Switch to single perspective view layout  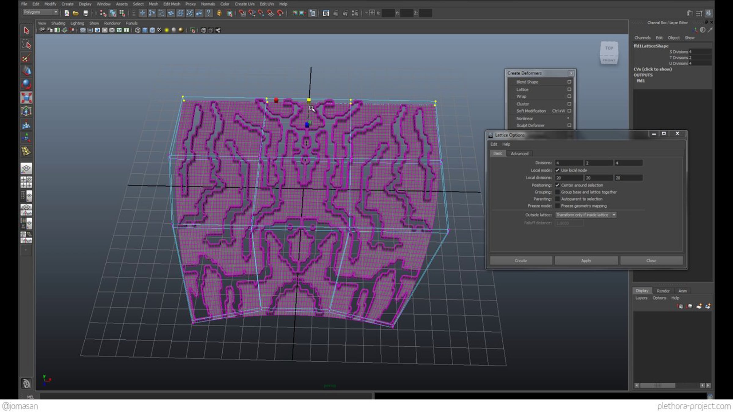(x=26, y=168)
